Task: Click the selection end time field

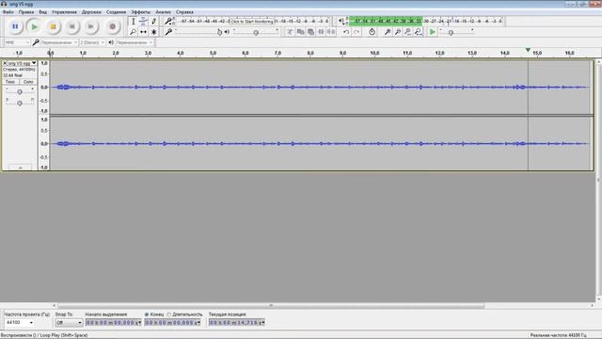Action: click(172, 322)
